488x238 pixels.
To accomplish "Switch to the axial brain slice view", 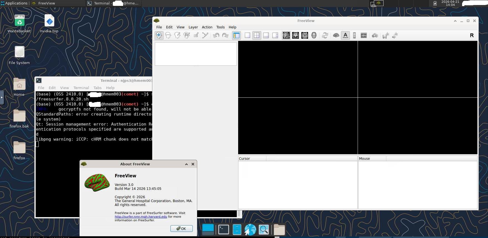I will pos(305,35).
